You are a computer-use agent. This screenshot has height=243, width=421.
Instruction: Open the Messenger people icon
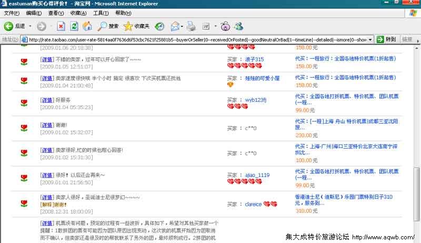pos(238,26)
